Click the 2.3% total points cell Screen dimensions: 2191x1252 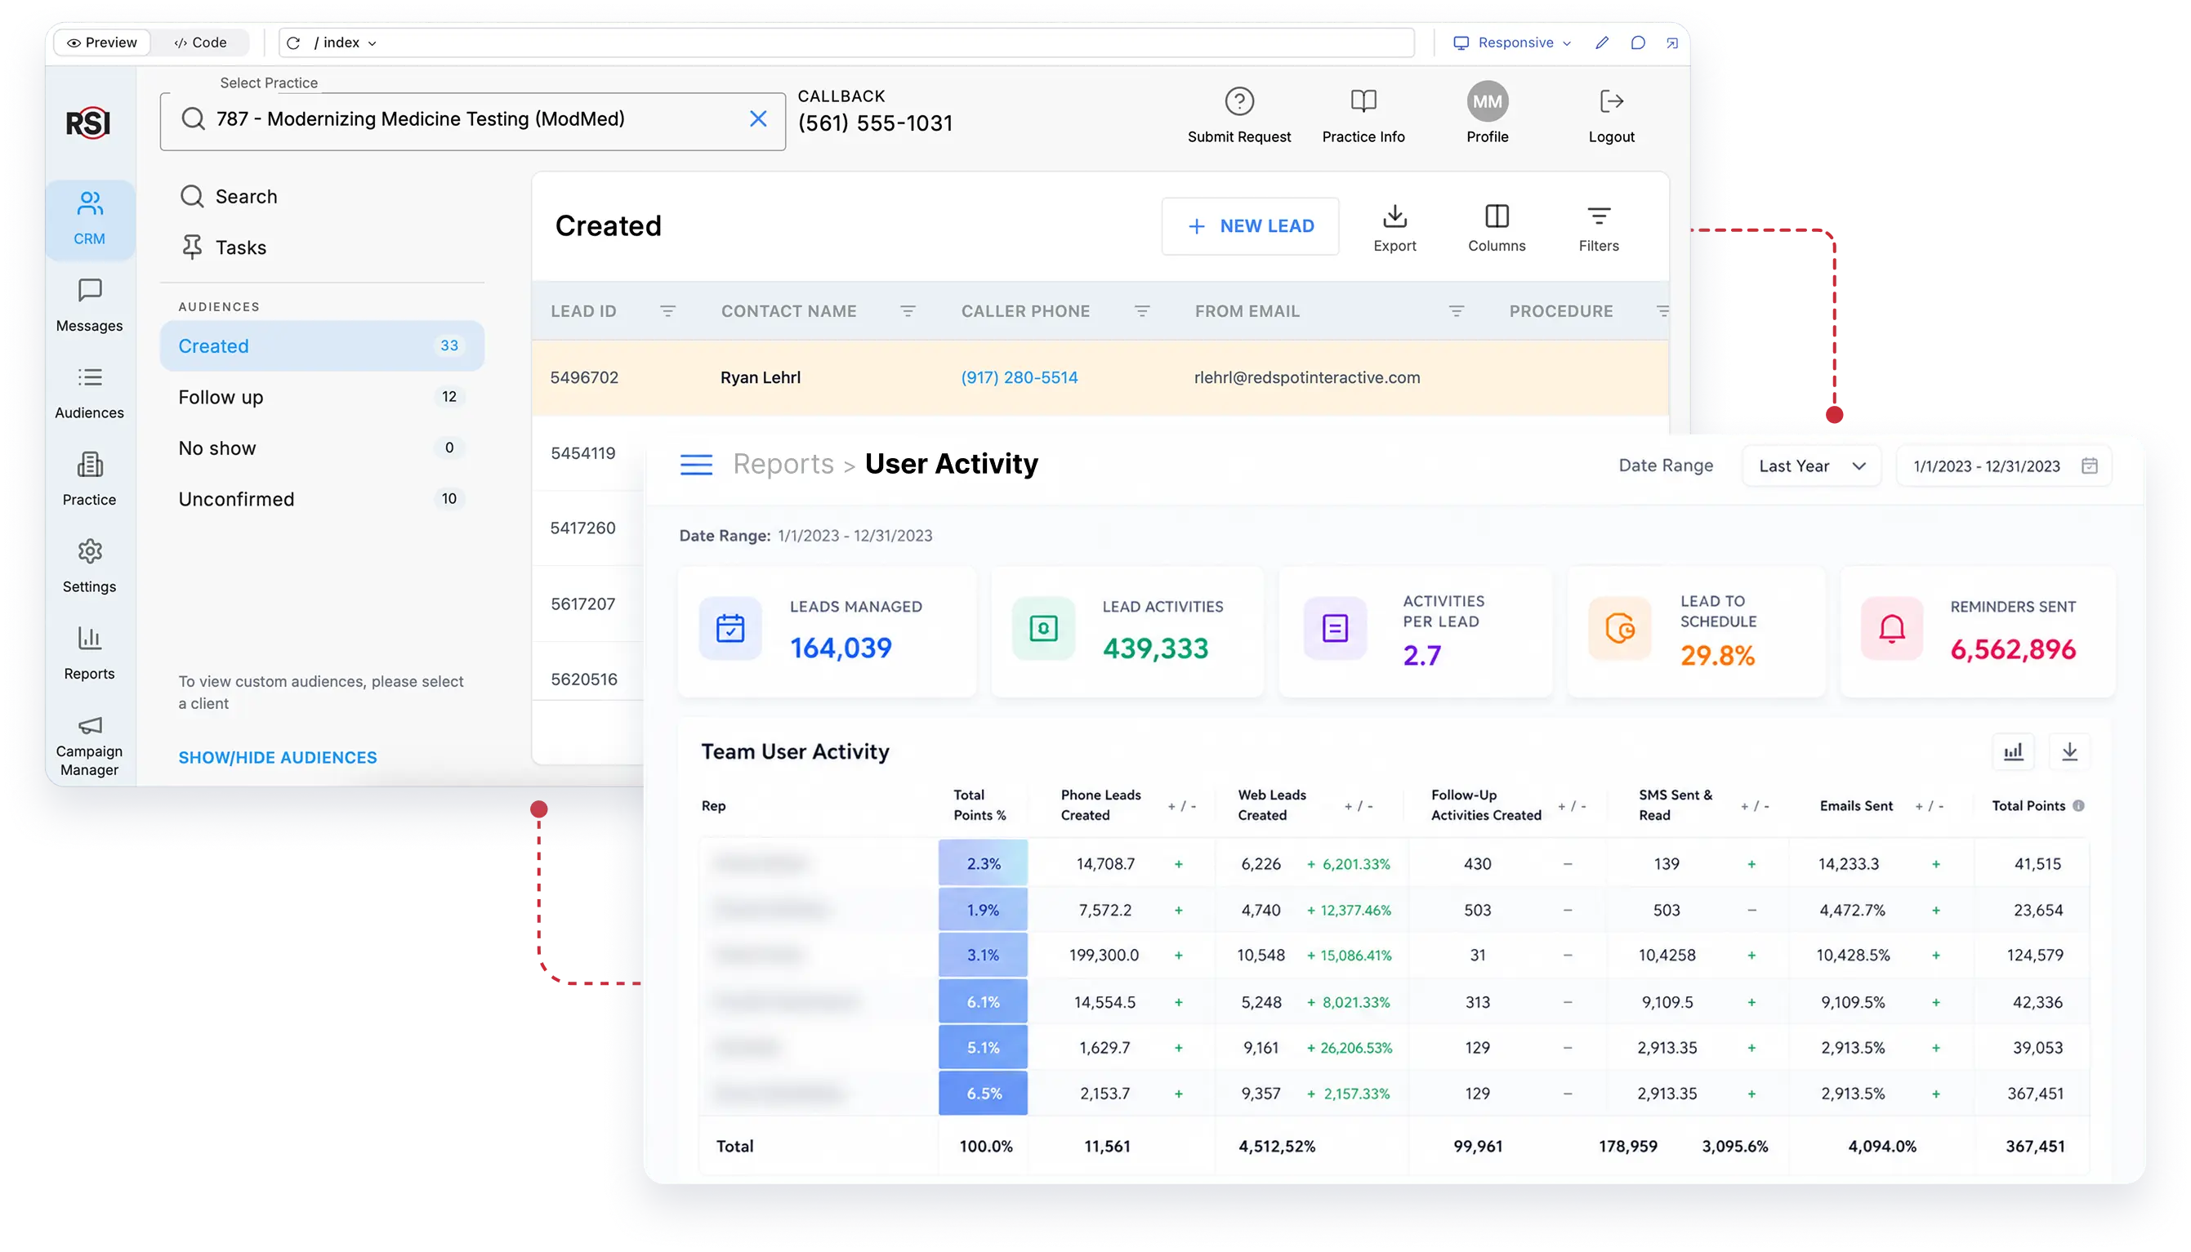983,863
